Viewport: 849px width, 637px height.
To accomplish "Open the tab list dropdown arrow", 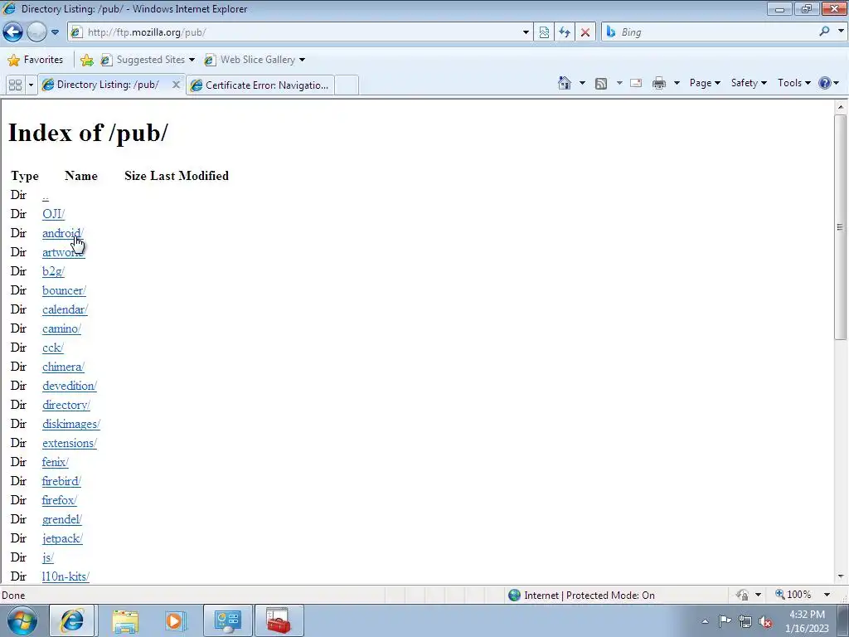I will tap(31, 85).
